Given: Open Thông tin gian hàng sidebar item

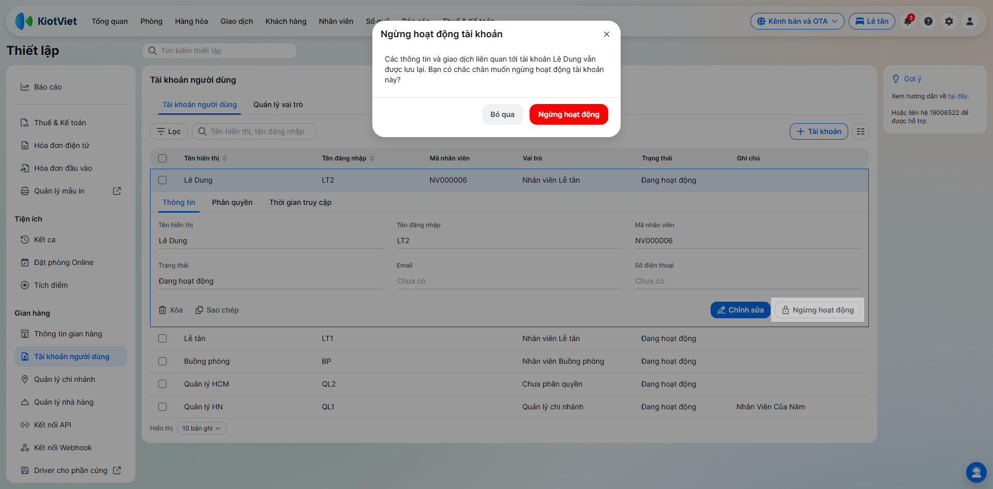Looking at the screenshot, I should coord(71,334).
